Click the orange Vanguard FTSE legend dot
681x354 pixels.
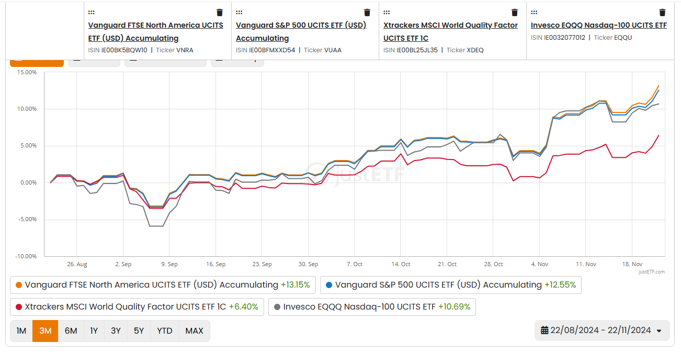click(19, 285)
